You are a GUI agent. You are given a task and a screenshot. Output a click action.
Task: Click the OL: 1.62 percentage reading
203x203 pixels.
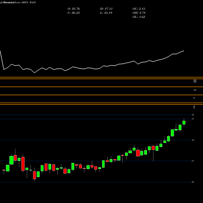click(139, 17)
